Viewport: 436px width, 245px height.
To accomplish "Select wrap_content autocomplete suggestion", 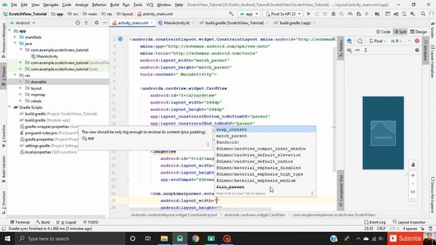I will [x=266, y=129].
